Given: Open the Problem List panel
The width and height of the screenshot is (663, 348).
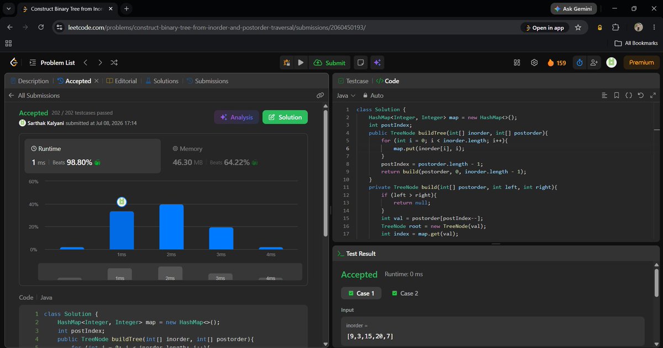Looking at the screenshot, I should tap(52, 62).
